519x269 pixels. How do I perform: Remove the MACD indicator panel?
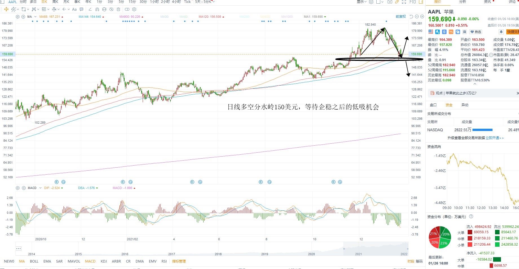[24, 188]
